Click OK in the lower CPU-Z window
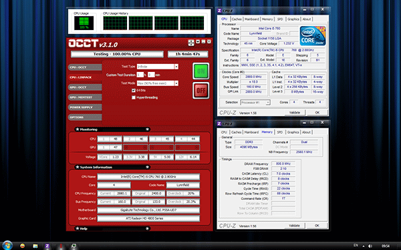This screenshot has width=401, height=250. (317, 225)
